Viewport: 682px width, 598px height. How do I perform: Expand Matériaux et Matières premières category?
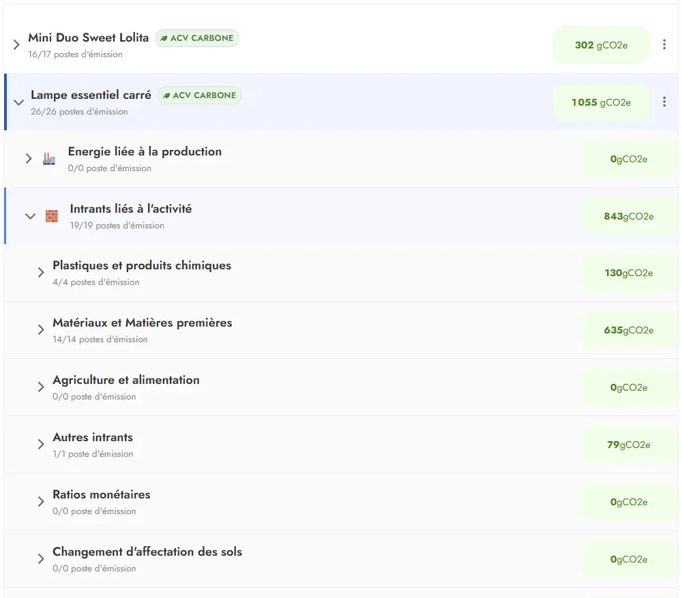(41, 330)
